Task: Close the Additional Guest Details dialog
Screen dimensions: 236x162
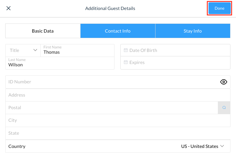Action: pos(8,8)
